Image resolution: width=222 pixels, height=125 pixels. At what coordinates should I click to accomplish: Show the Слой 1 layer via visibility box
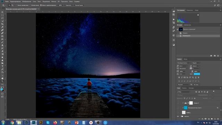[x=178, y=112]
